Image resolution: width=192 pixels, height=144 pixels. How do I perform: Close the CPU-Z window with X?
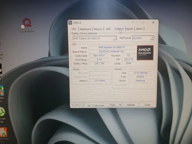[153, 22]
